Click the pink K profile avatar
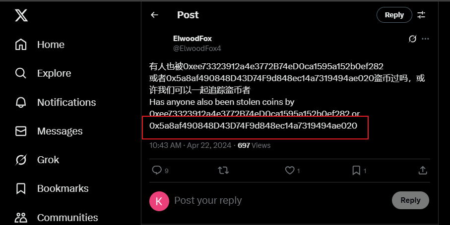The width and height of the screenshot is (450, 225). coord(159,201)
